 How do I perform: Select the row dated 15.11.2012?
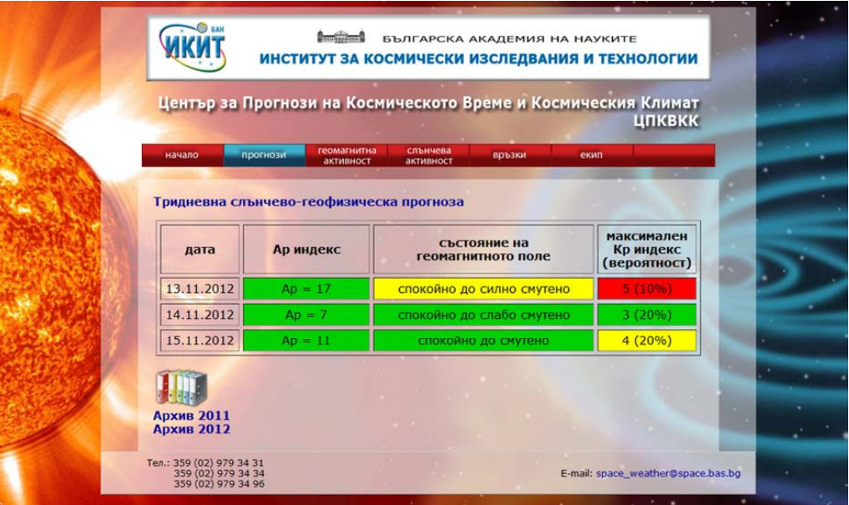click(198, 340)
